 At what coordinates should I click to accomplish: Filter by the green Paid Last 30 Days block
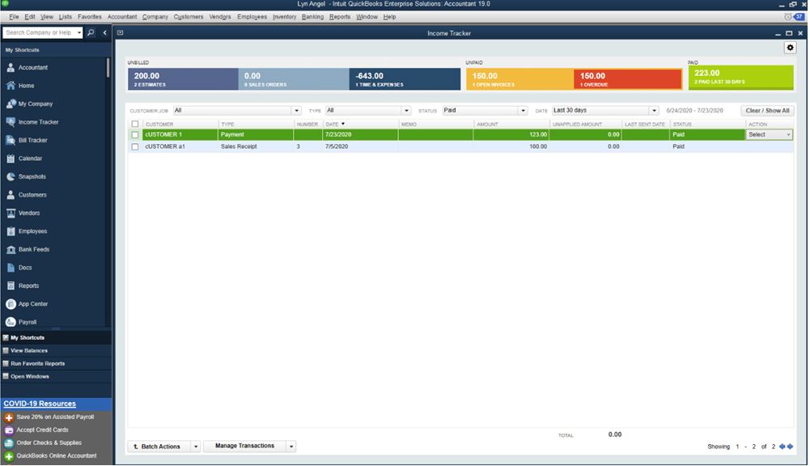click(x=740, y=78)
